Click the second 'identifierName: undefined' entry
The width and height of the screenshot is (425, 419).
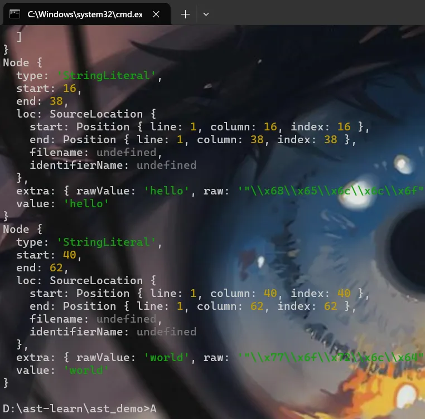(x=113, y=332)
